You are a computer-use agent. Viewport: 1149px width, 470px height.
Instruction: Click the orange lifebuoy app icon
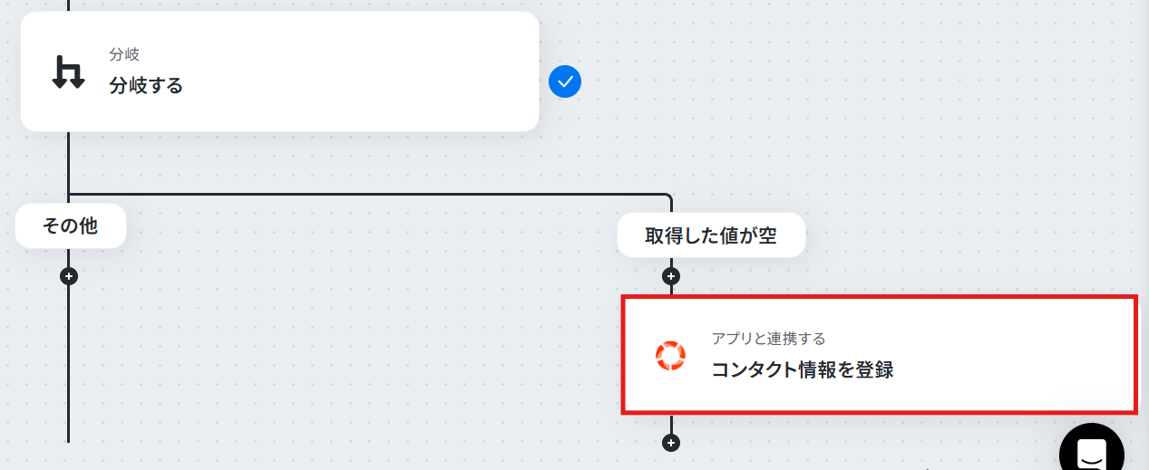click(x=671, y=355)
